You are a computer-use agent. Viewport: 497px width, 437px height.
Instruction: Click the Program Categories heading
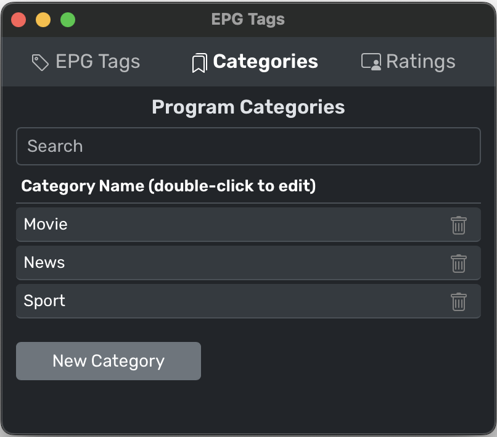coord(248,107)
